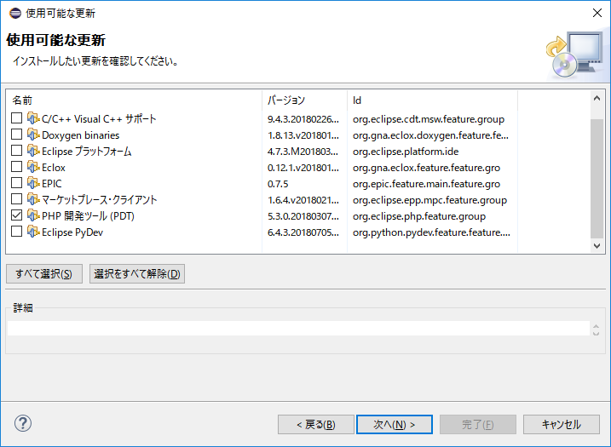
Task: Select the Eclox row name
Action: [54, 168]
